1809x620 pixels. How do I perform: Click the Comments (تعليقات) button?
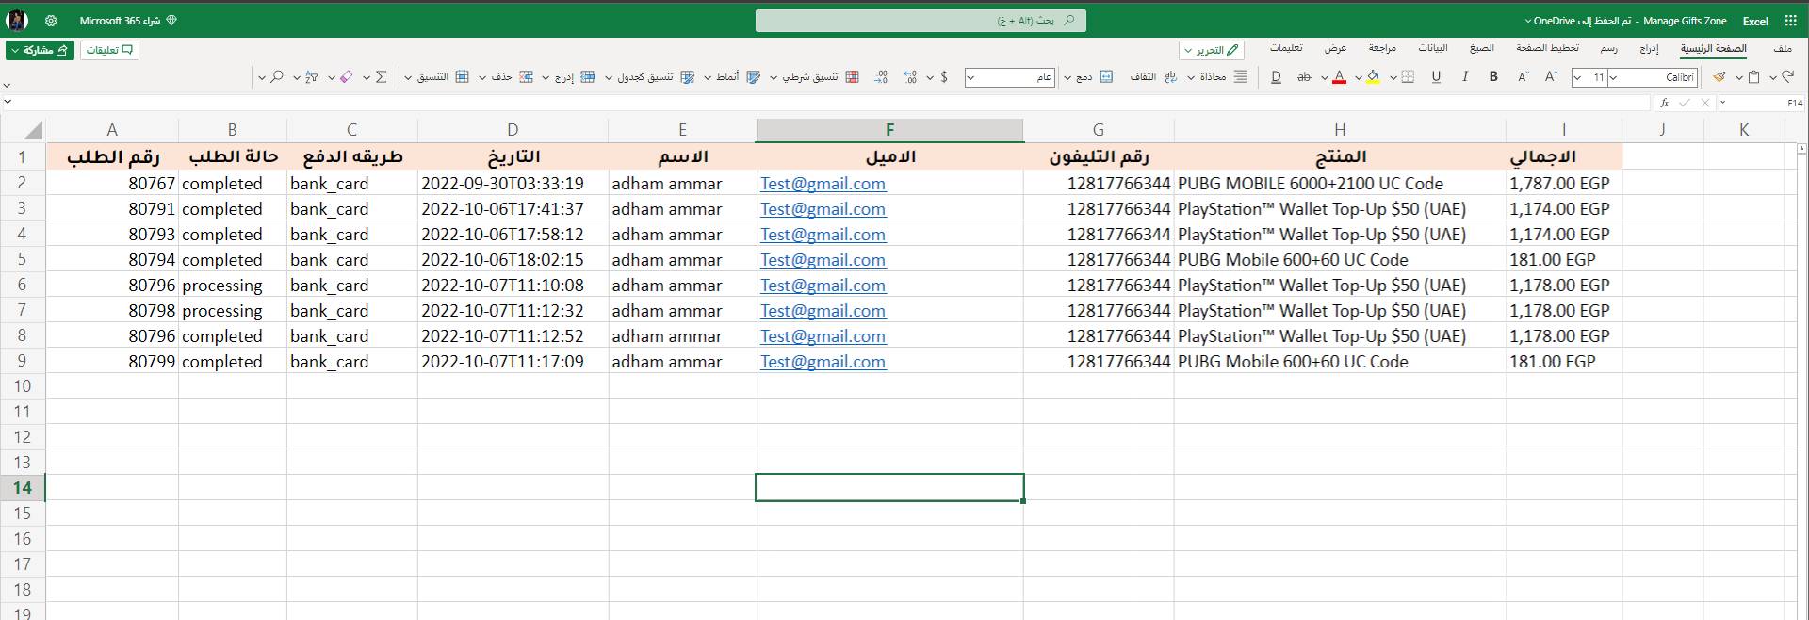109,50
